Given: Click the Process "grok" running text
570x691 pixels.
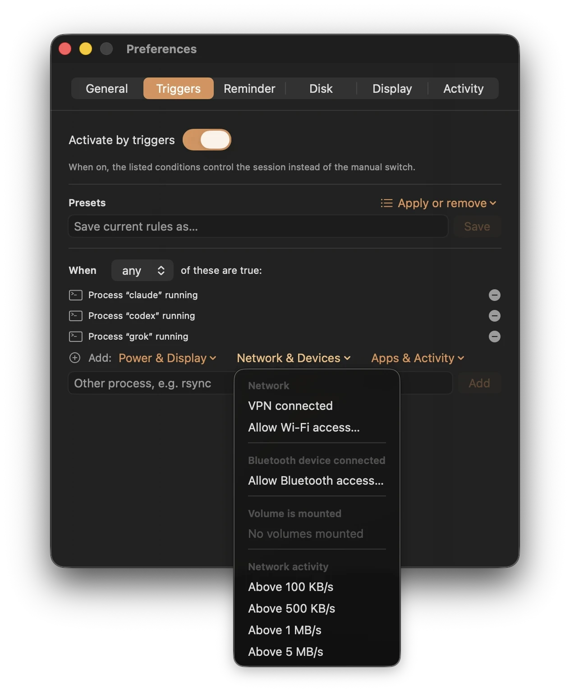Looking at the screenshot, I should pyautogui.click(x=138, y=336).
